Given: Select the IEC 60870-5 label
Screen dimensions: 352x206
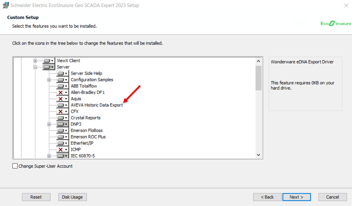Looking at the screenshot, I should [x=83, y=156].
